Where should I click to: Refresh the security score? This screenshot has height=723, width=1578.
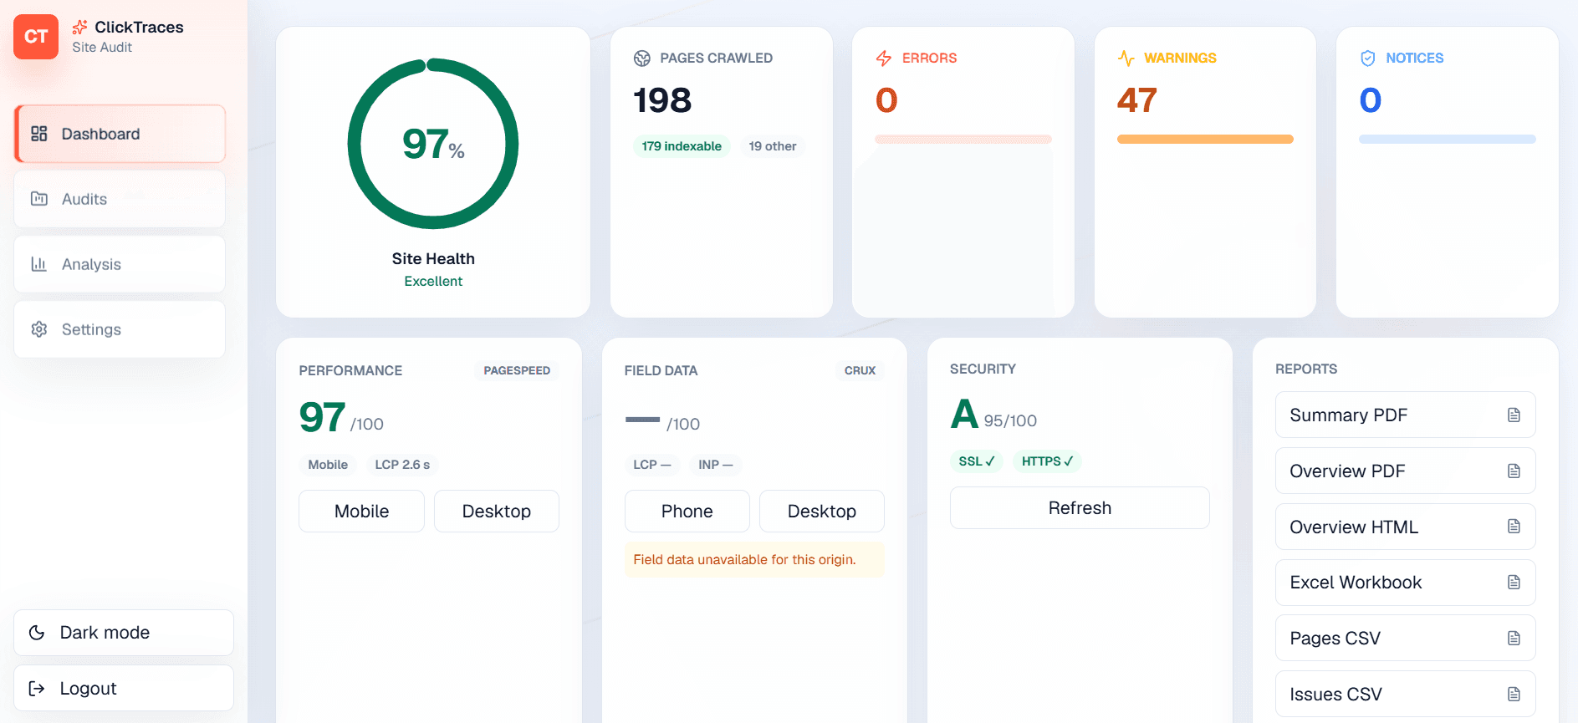[1080, 508]
